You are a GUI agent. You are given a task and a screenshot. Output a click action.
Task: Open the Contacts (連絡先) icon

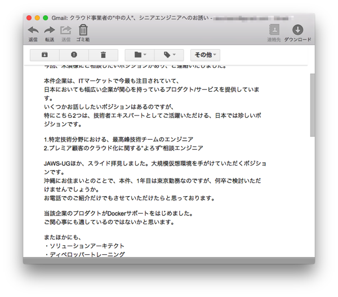pos(274,29)
